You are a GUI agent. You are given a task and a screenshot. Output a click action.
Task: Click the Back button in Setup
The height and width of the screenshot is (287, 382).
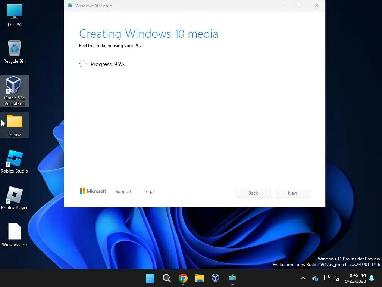point(253,193)
